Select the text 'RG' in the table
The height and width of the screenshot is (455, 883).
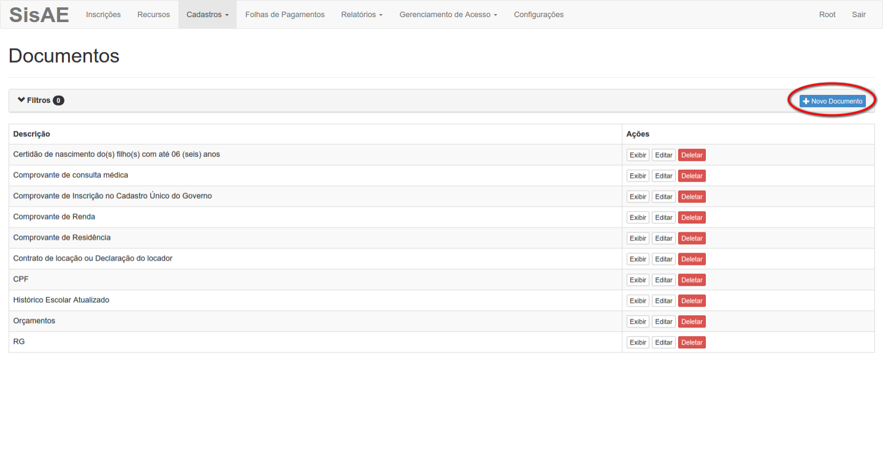point(19,342)
